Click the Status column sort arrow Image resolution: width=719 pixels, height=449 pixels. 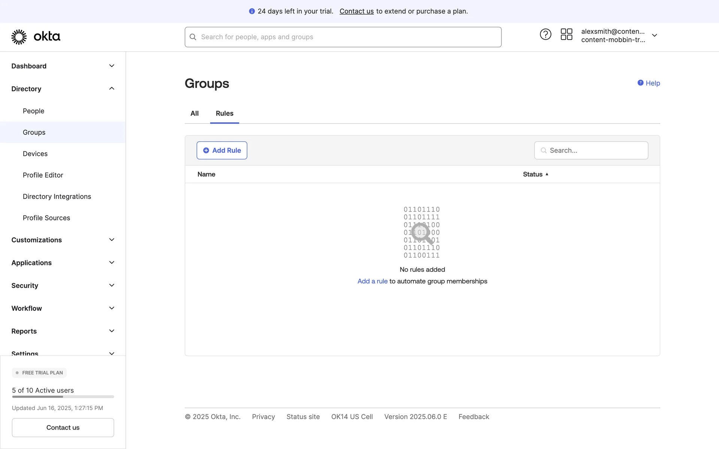click(x=547, y=174)
